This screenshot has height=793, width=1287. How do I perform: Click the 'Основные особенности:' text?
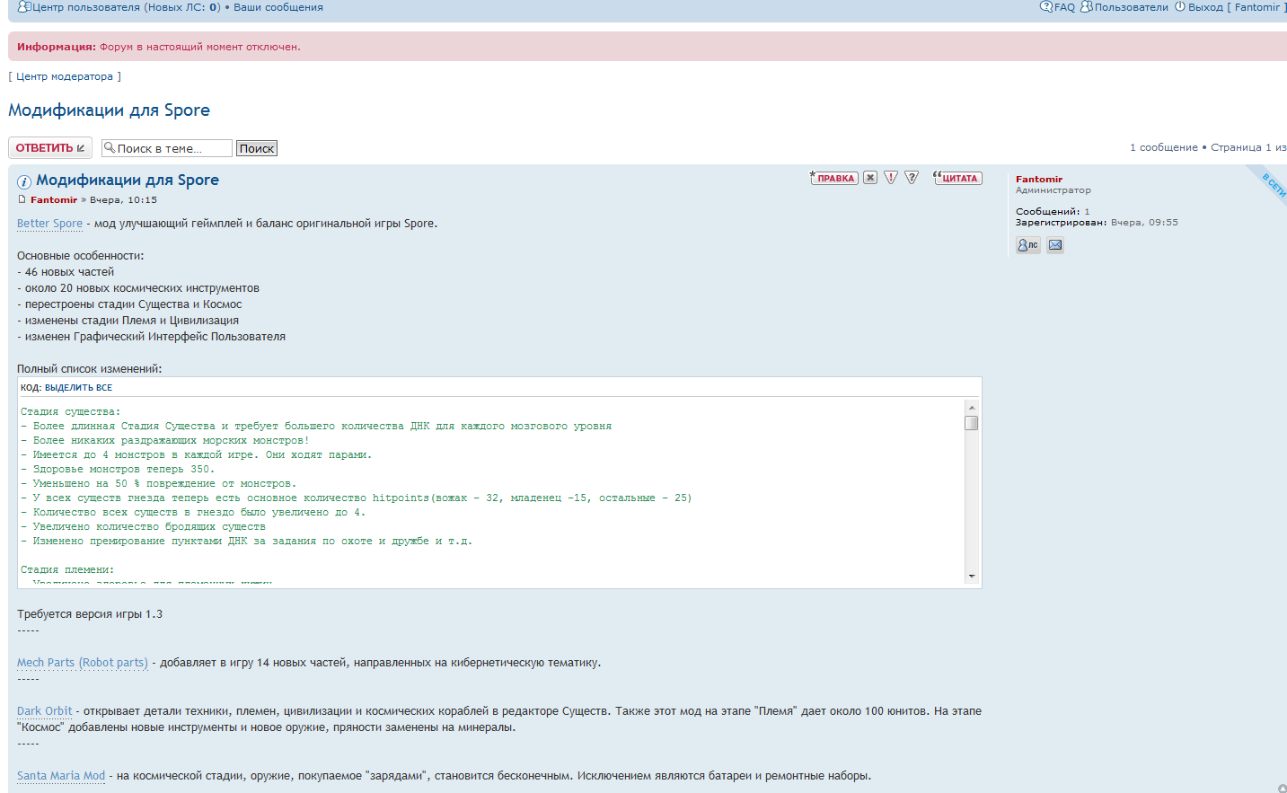coord(81,256)
